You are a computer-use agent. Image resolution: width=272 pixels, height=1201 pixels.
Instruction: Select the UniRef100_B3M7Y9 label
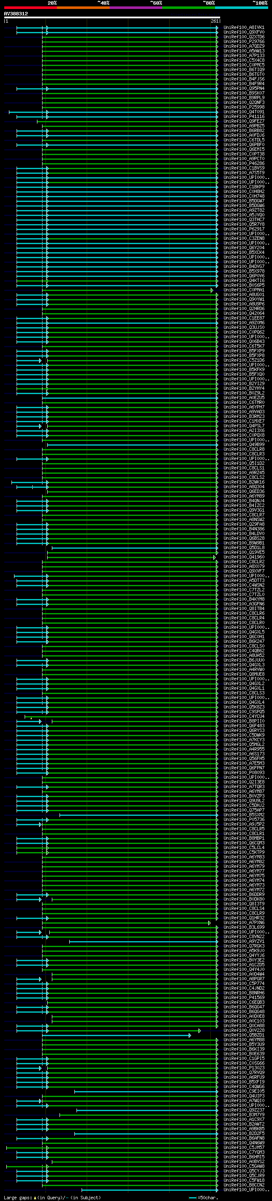pos(244,1115)
